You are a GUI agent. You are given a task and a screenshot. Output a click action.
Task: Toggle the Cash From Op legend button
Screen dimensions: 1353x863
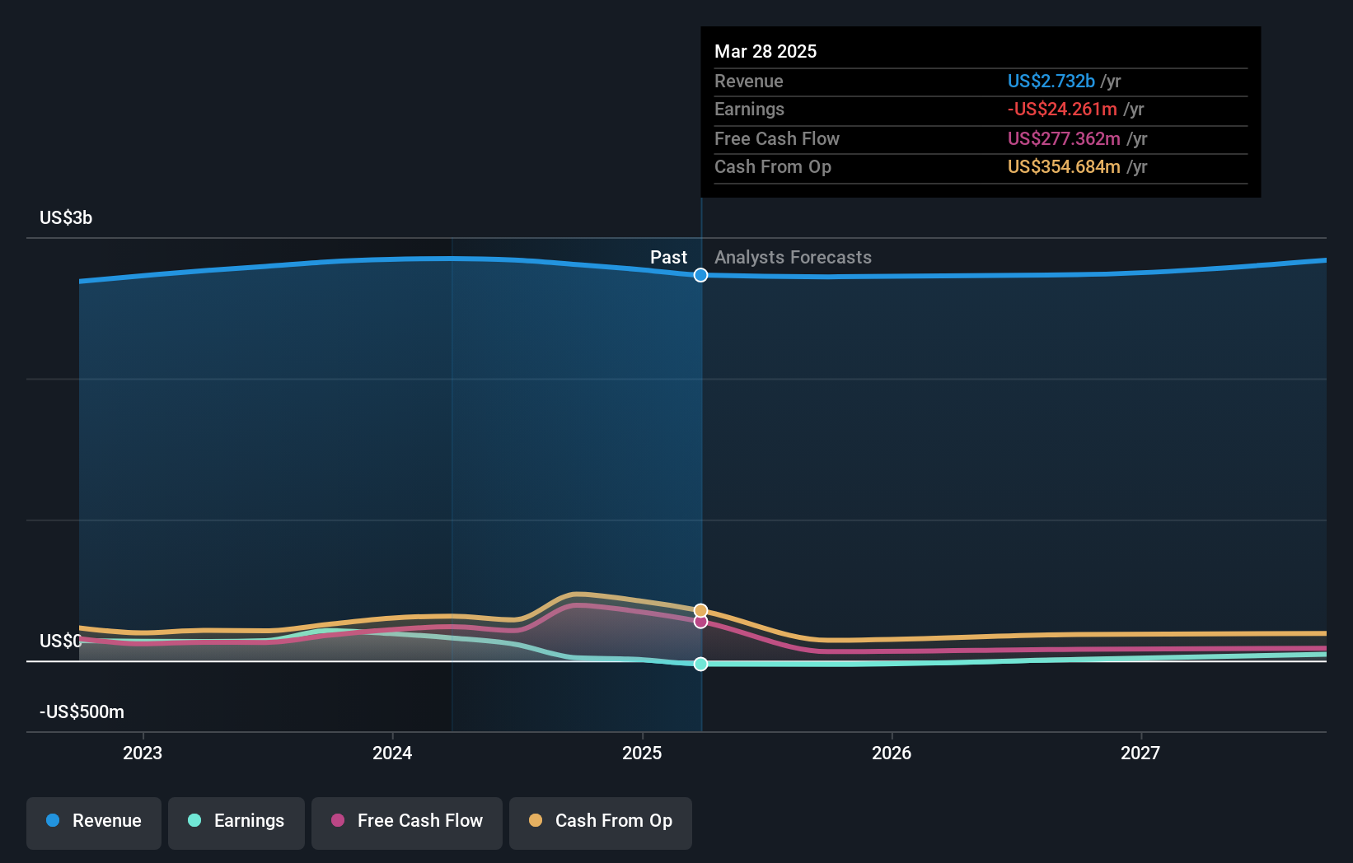coord(601,823)
